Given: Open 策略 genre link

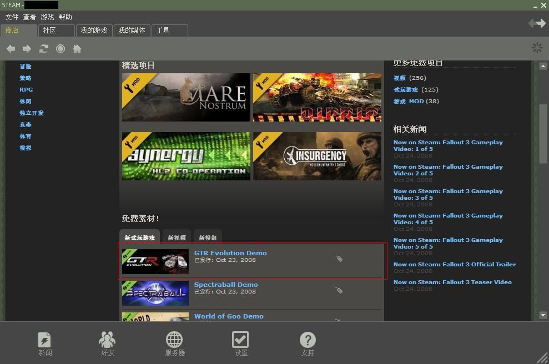Looking at the screenshot, I should coord(26,78).
